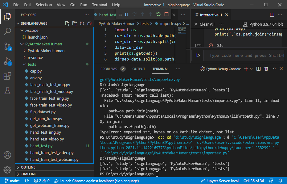Split the Interactive editor to the right
This screenshot has width=287, height=184.
pyautogui.click(x=272, y=15)
